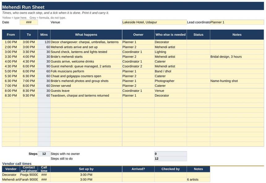Select the Farah contact cell
The image size is (266, 183).
tap(29, 179)
